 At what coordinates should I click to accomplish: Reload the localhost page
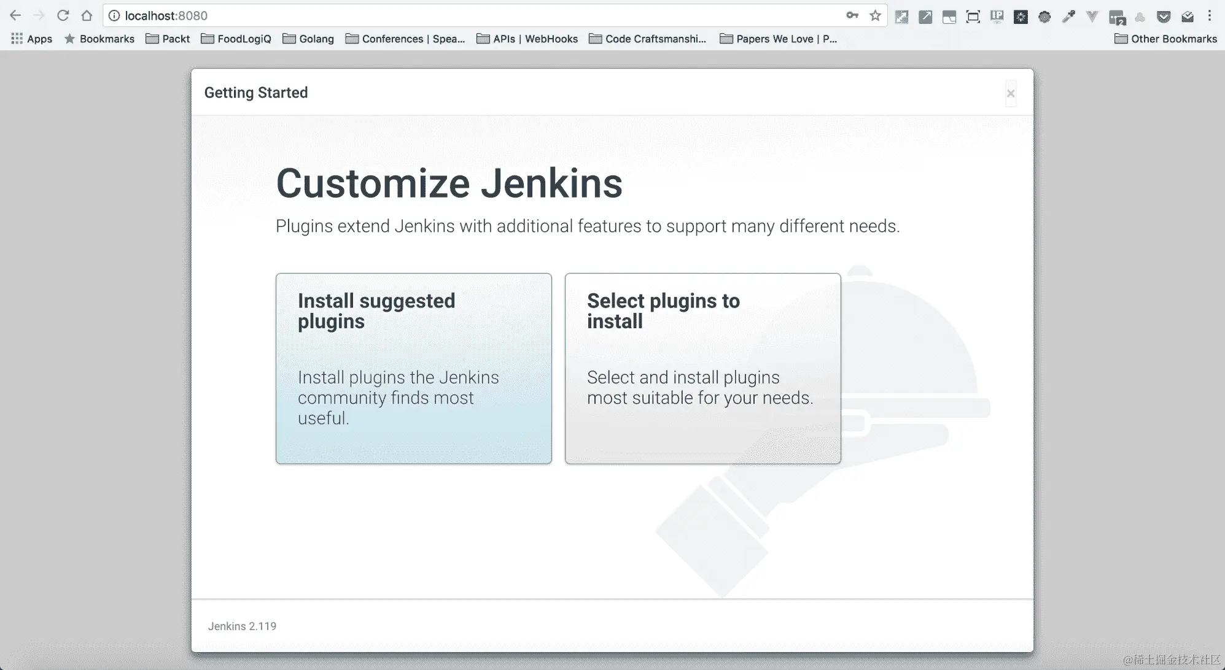click(x=63, y=16)
